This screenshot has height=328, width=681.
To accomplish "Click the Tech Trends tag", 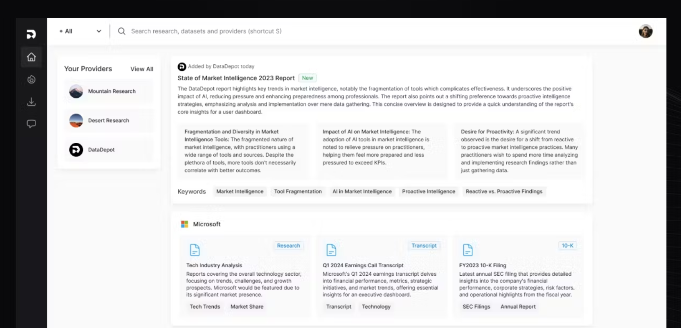I will click(205, 307).
